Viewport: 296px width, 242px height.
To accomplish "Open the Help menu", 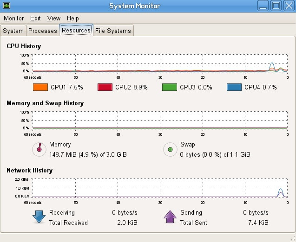I will [x=72, y=19].
